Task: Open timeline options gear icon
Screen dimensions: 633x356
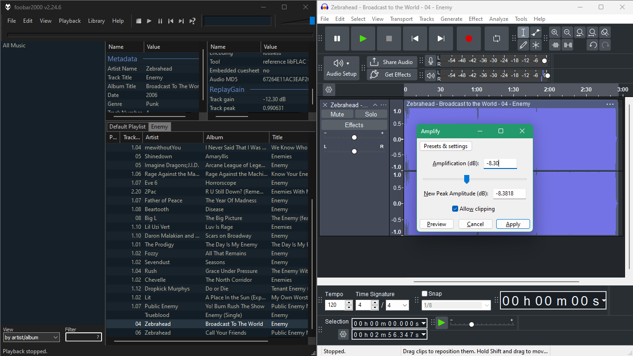Action: (329, 90)
